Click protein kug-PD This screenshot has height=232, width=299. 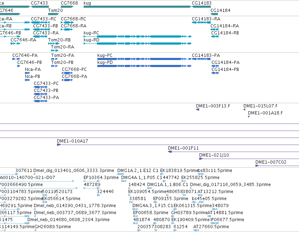click(144, 66)
